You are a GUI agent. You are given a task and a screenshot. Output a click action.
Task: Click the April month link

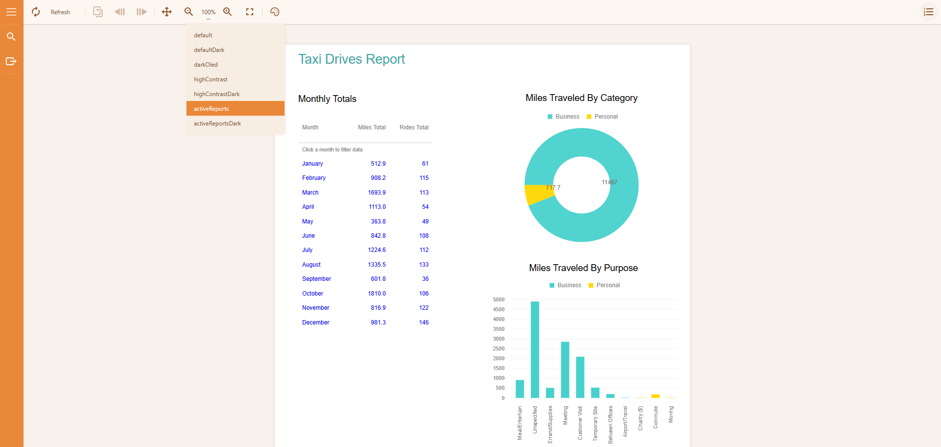tap(308, 207)
